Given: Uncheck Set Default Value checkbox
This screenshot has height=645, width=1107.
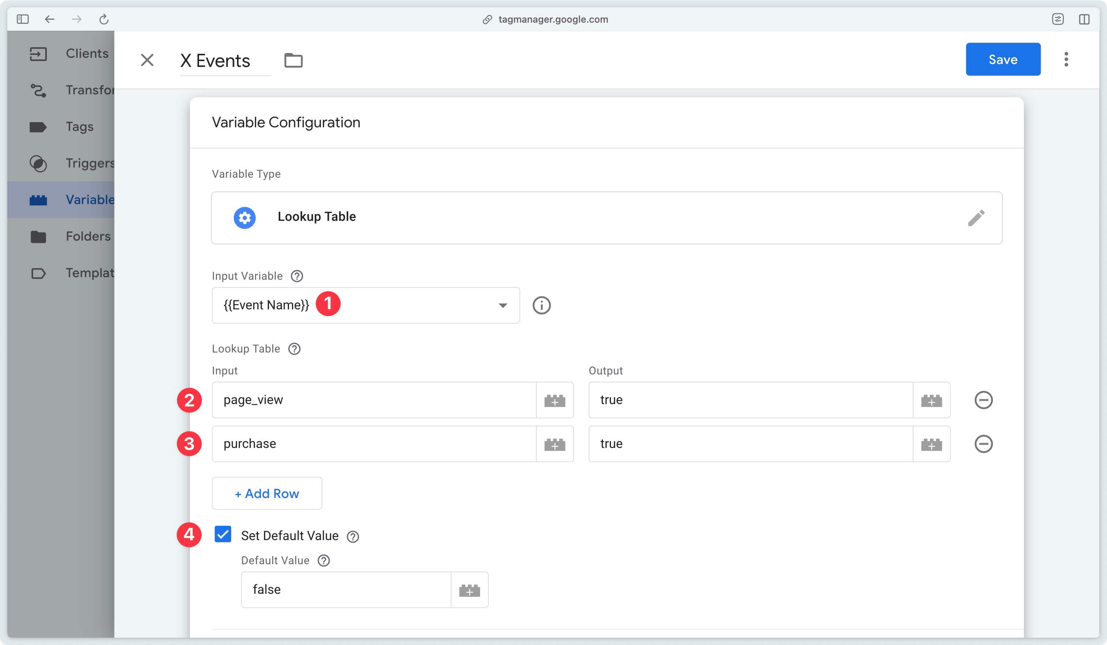Looking at the screenshot, I should click(223, 534).
